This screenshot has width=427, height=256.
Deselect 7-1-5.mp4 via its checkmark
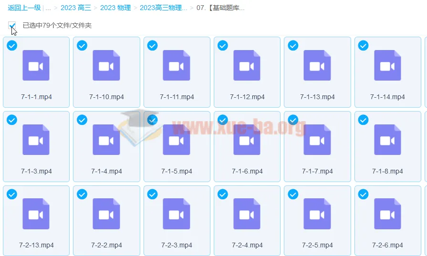coord(152,120)
